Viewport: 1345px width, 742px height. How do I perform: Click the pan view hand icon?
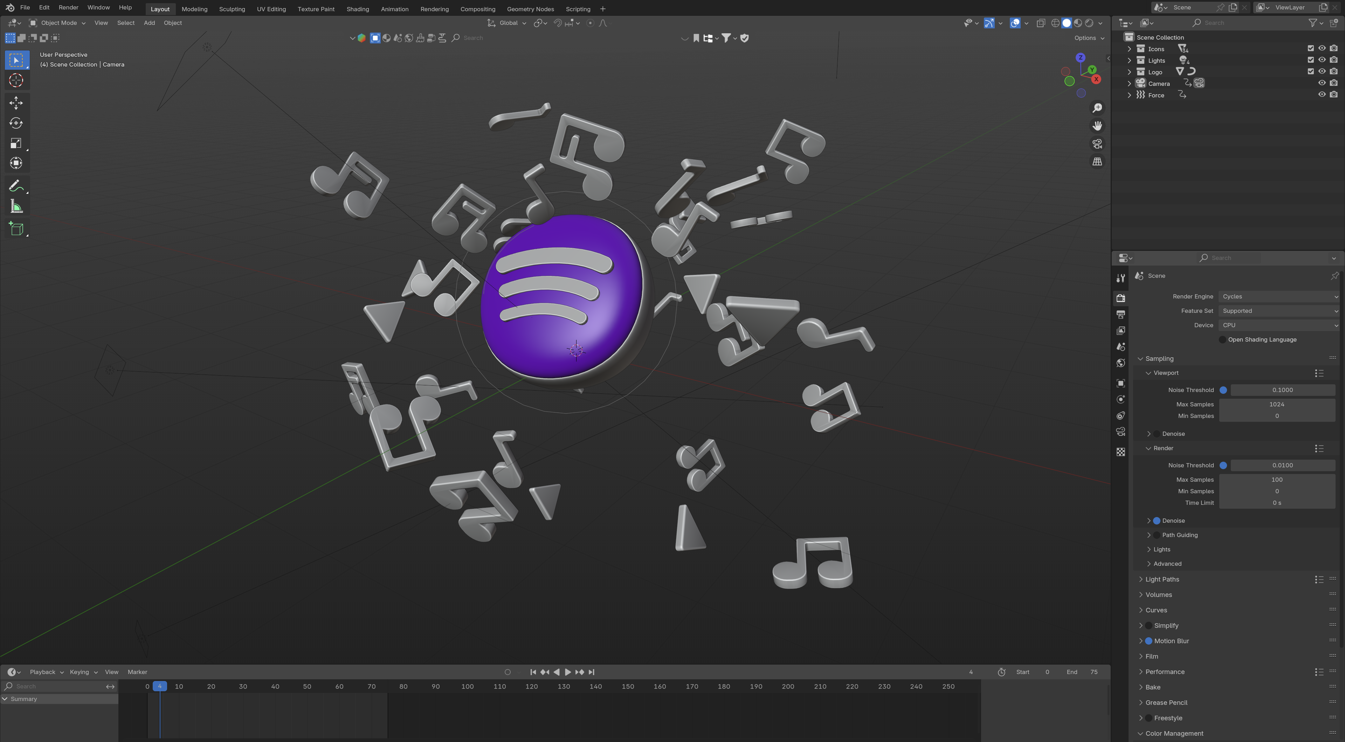coord(1097,126)
